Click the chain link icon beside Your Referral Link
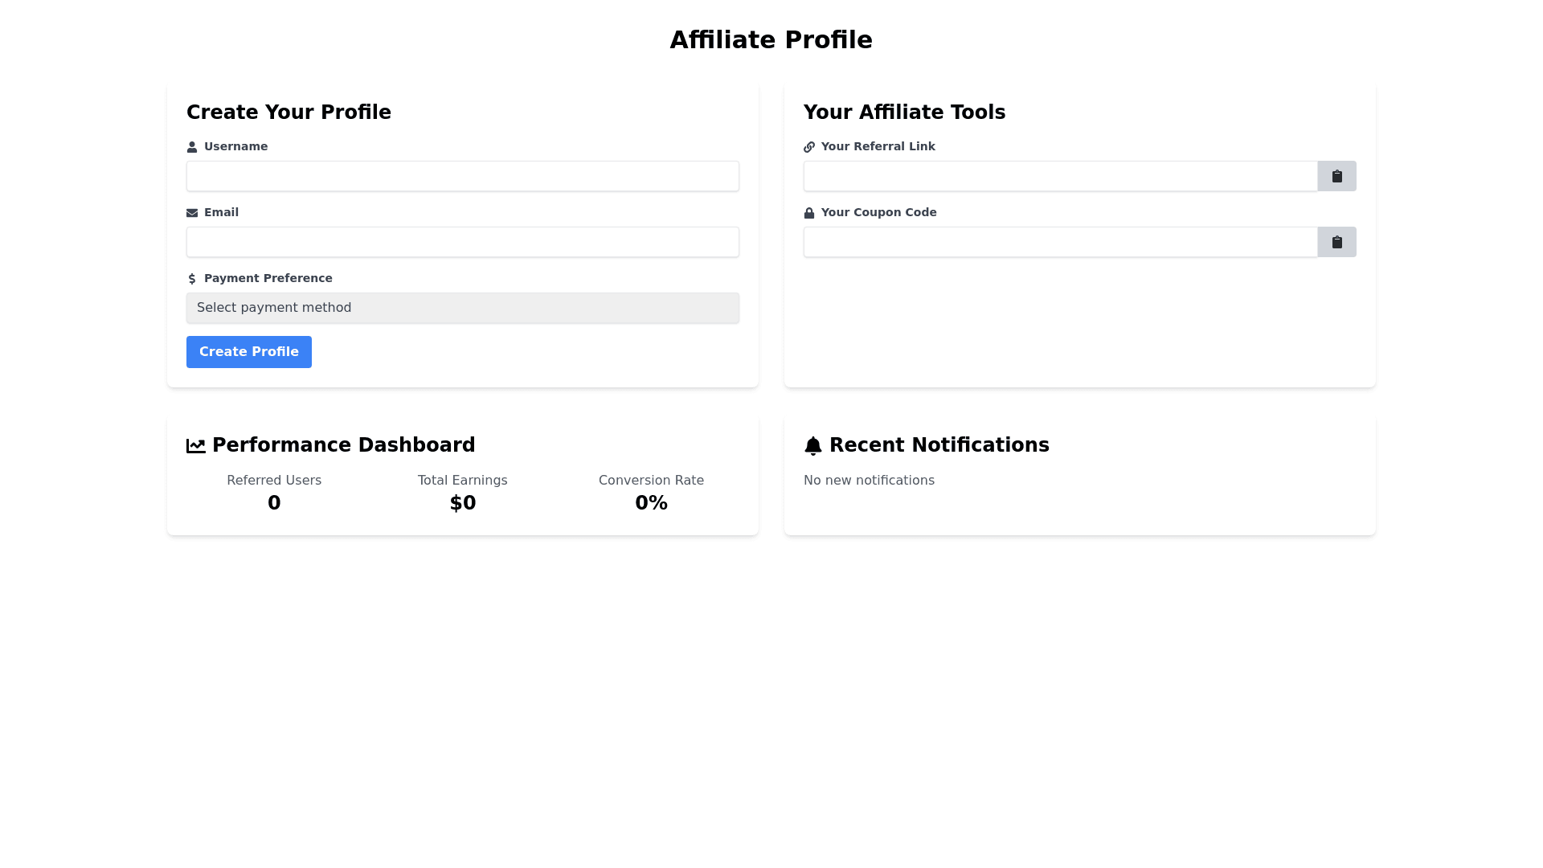 click(x=808, y=147)
